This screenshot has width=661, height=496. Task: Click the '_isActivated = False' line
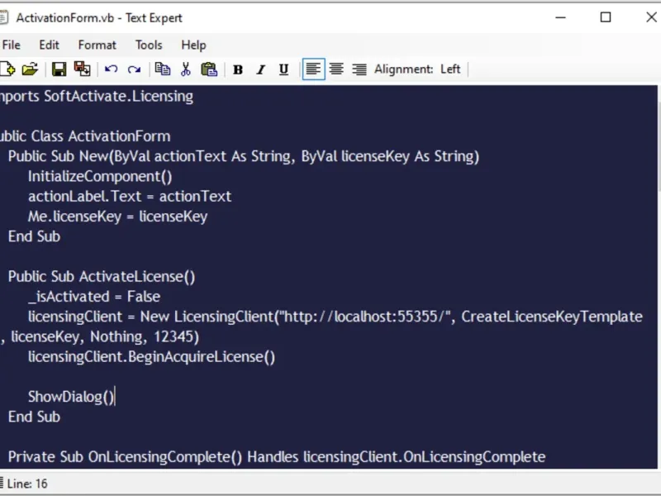(x=94, y=297)
